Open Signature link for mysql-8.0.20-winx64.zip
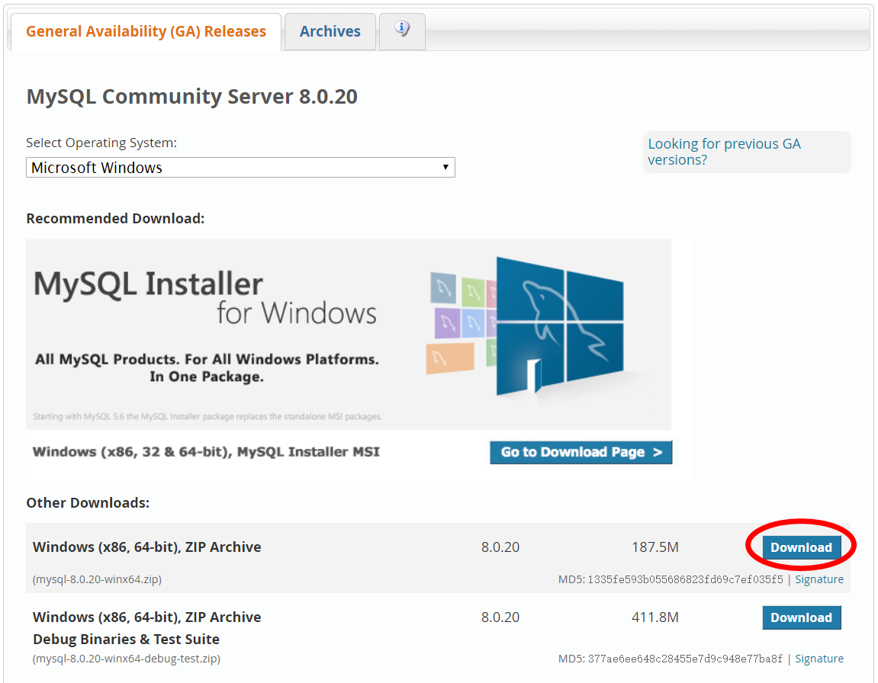This screenshot has width=878, height=683. click(819, 579)
